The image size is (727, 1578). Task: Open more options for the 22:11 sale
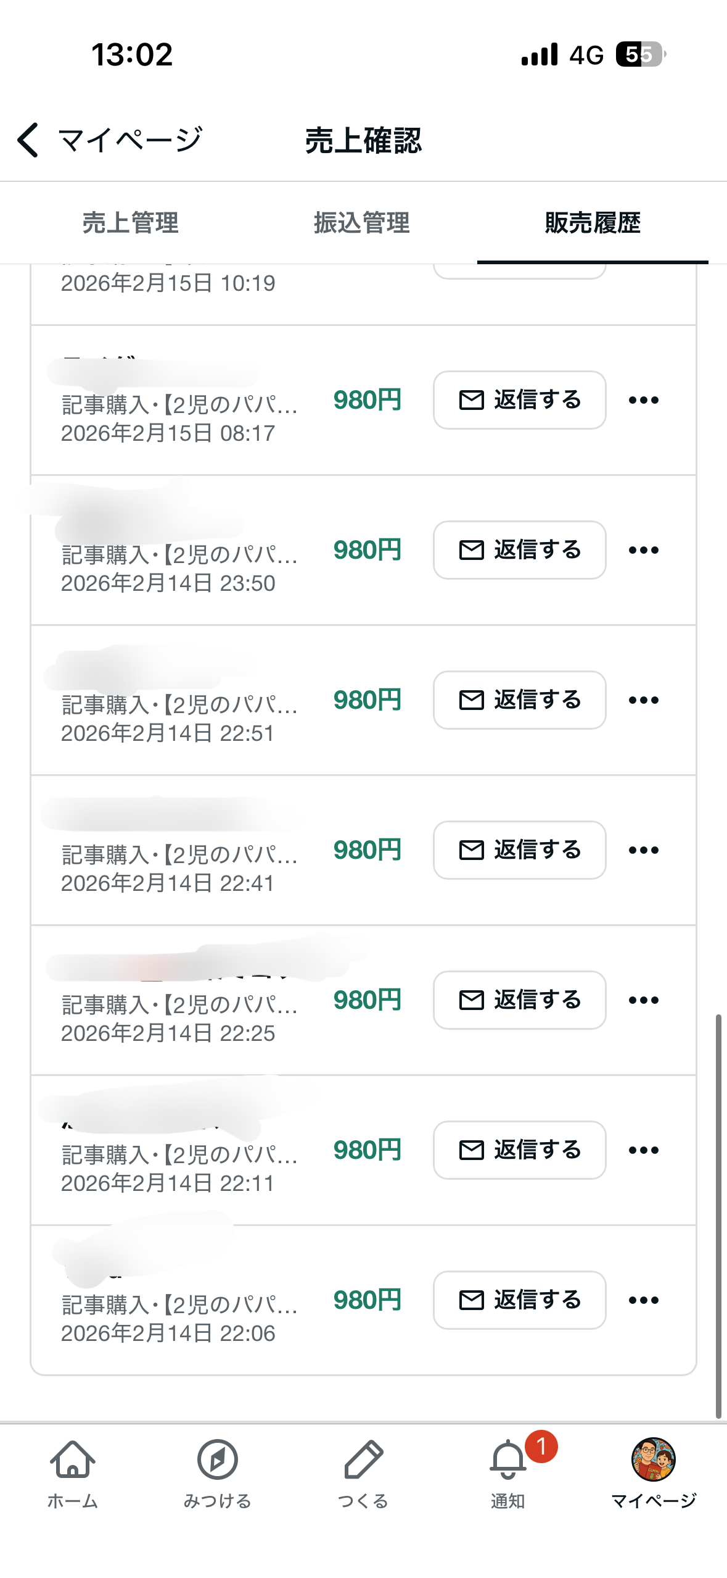644,1150
